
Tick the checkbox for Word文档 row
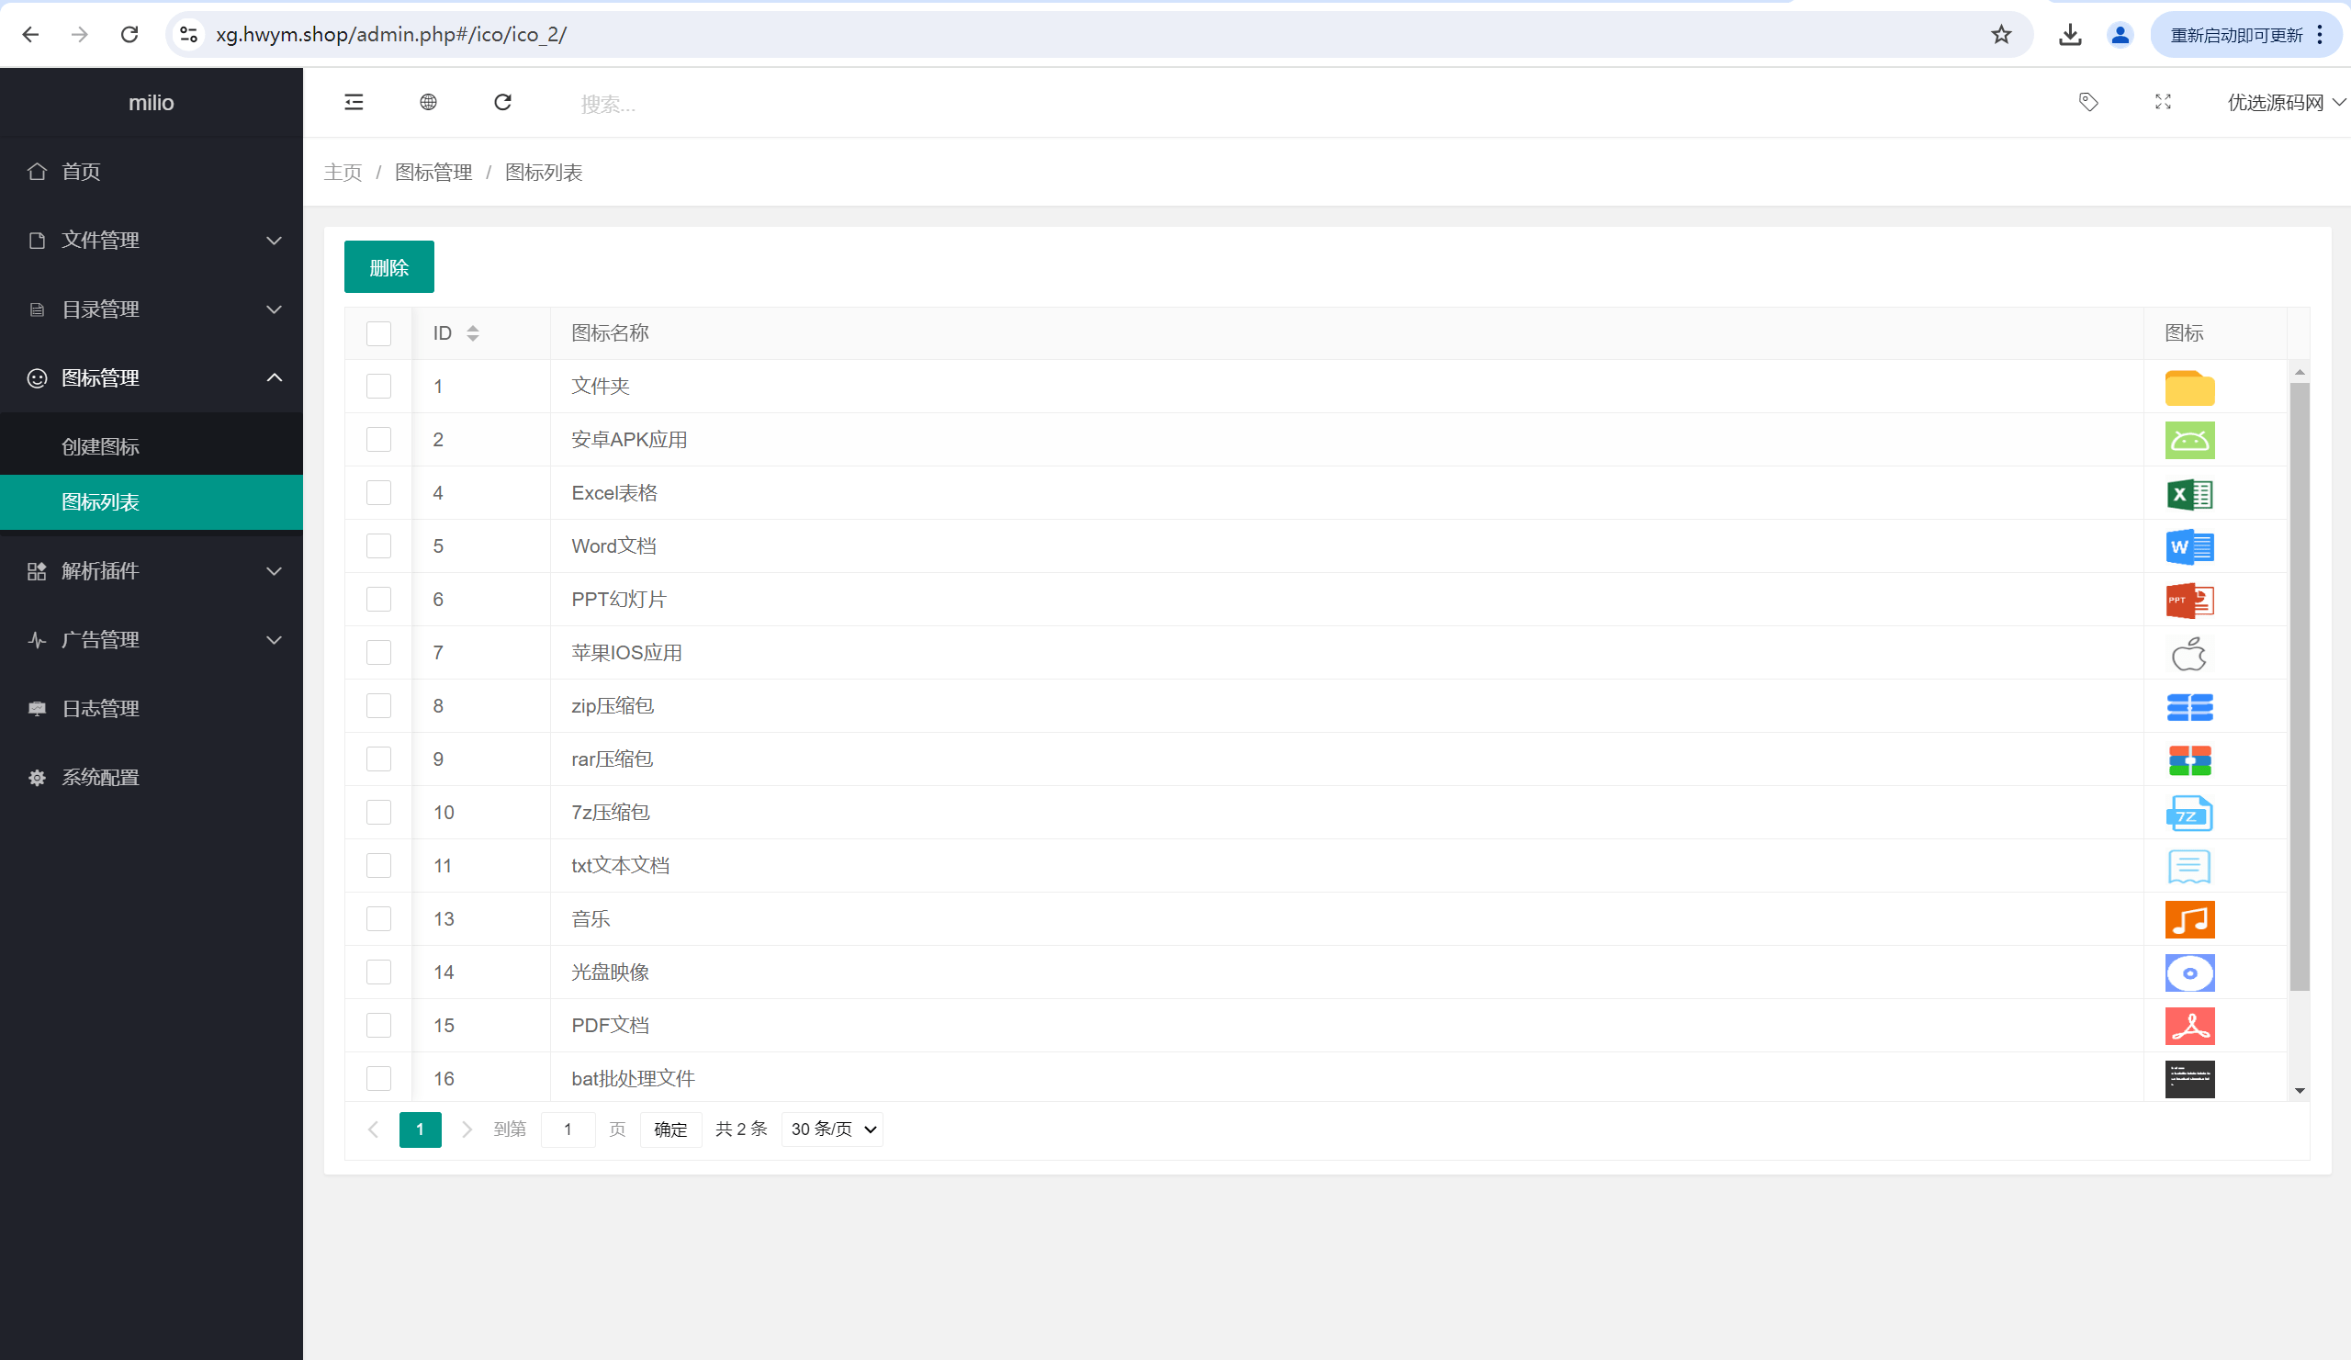(x=378, y=546)
